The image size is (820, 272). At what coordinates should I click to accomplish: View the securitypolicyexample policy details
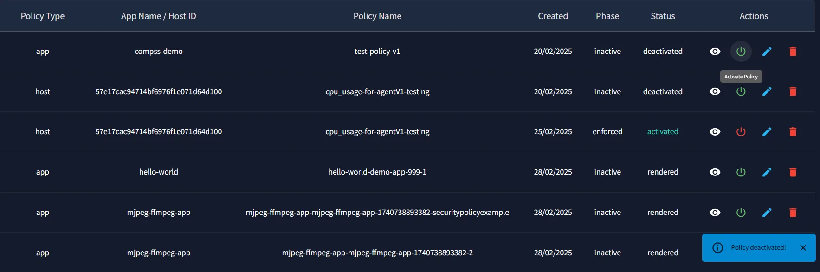click(x=715, y=213)
